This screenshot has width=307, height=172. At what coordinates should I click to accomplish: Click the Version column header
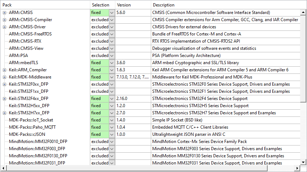(133, 5)
